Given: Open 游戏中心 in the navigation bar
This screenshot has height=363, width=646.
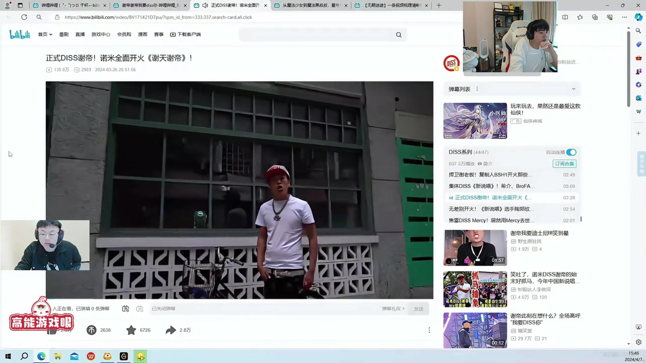Looking at the screenshot, I should (100, 34).
